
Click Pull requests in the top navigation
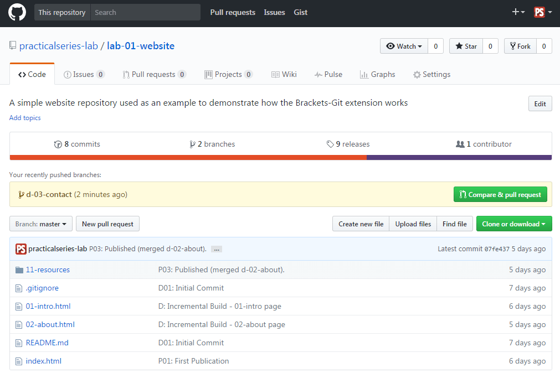(233, 12)
